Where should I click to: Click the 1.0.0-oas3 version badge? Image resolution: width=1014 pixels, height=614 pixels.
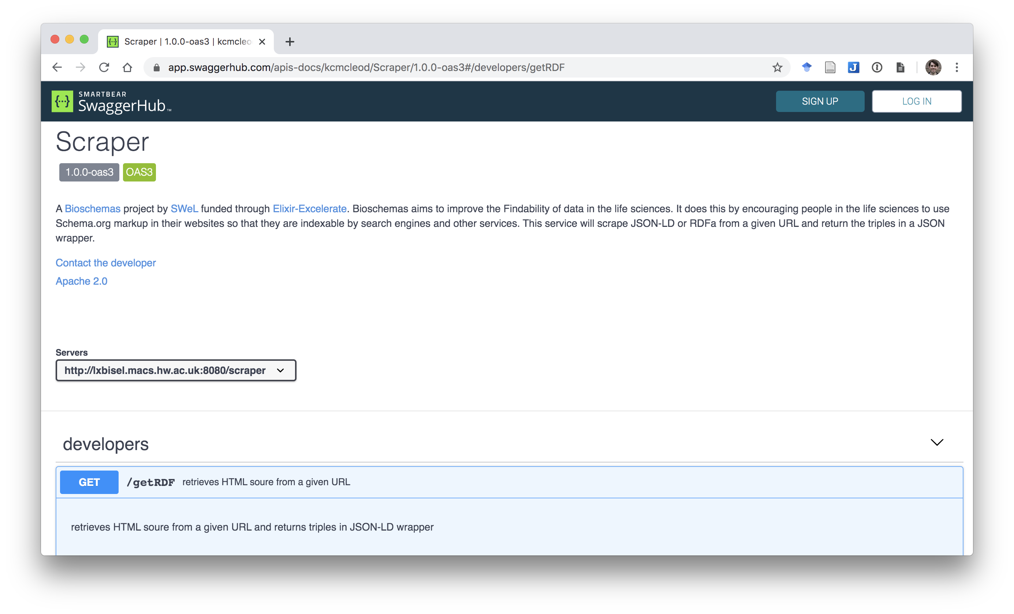click(88, 172)
